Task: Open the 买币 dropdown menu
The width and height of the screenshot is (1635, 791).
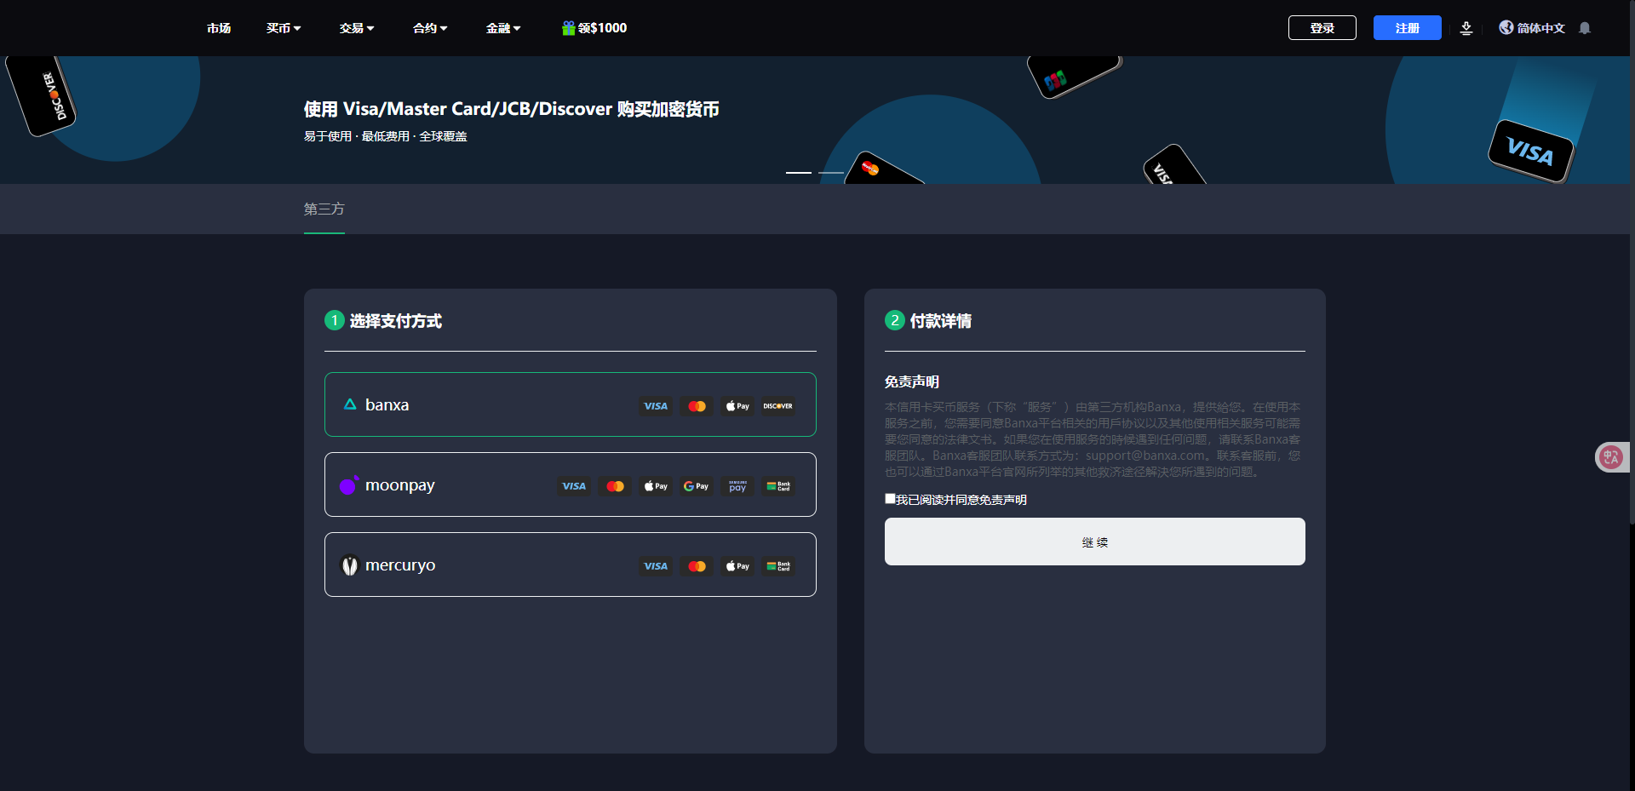Action: (283, 28)
